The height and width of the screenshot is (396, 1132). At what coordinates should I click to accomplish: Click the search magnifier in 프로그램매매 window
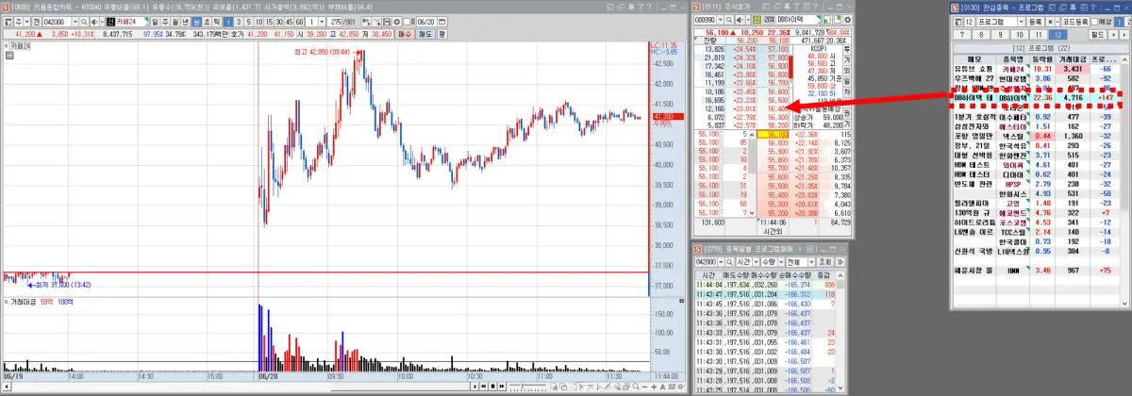[x=729, y=262]
